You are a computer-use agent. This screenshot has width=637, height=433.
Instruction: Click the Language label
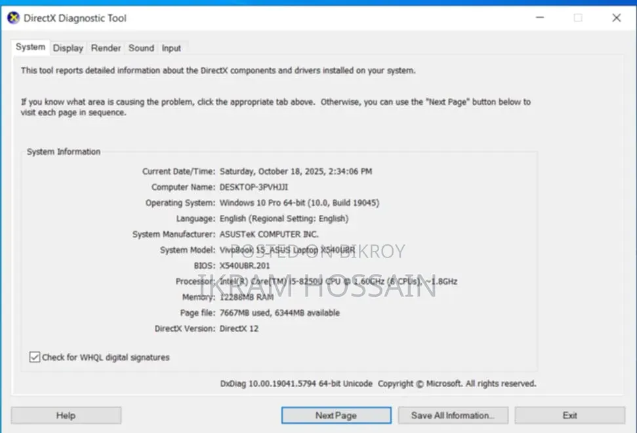195,218
